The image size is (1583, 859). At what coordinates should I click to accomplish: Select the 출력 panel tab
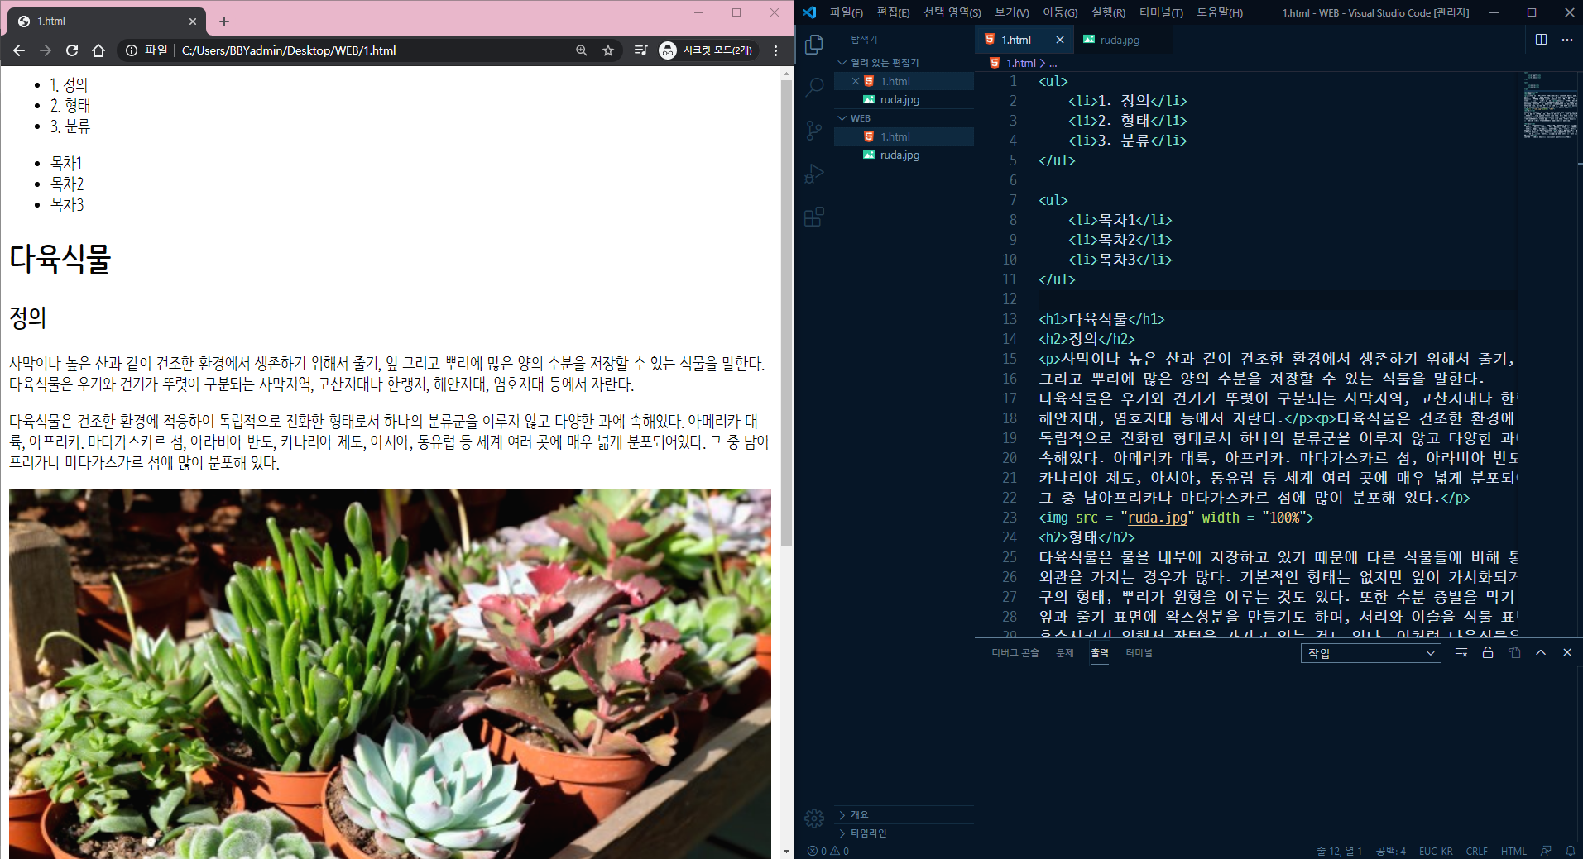[x=1100, y=653]
